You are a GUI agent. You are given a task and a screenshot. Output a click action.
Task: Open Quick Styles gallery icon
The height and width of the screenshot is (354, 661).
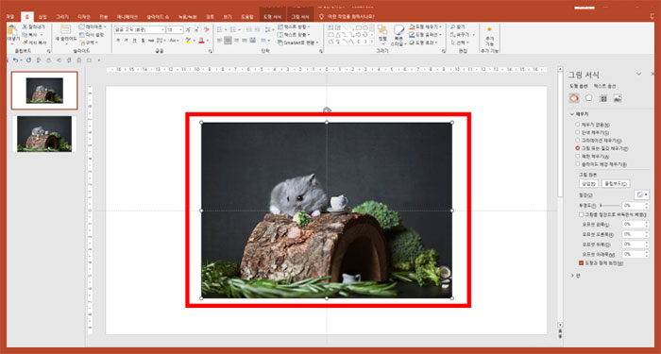[x=398, y=30]
